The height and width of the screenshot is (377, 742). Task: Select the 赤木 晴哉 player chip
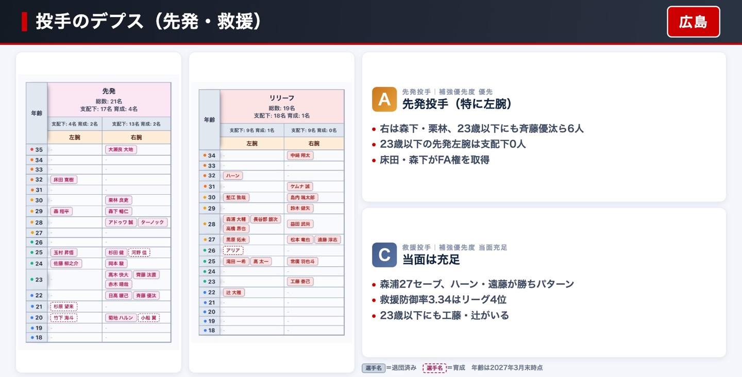119,284
